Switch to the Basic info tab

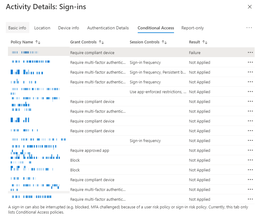(17, 28)
